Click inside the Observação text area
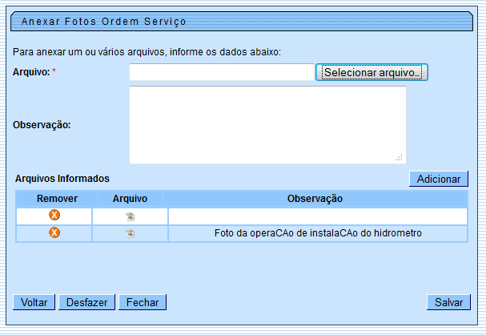Image resolution: width=486 pixels, height=335 pixels. [267, 124]
